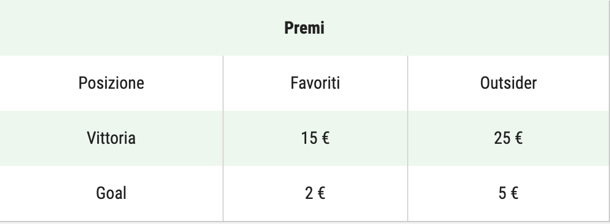The width and height of the screenshot is (610, 224).
Task: Click the euro symbol after 5 in Goal row
Action: (x=513, y=193)
